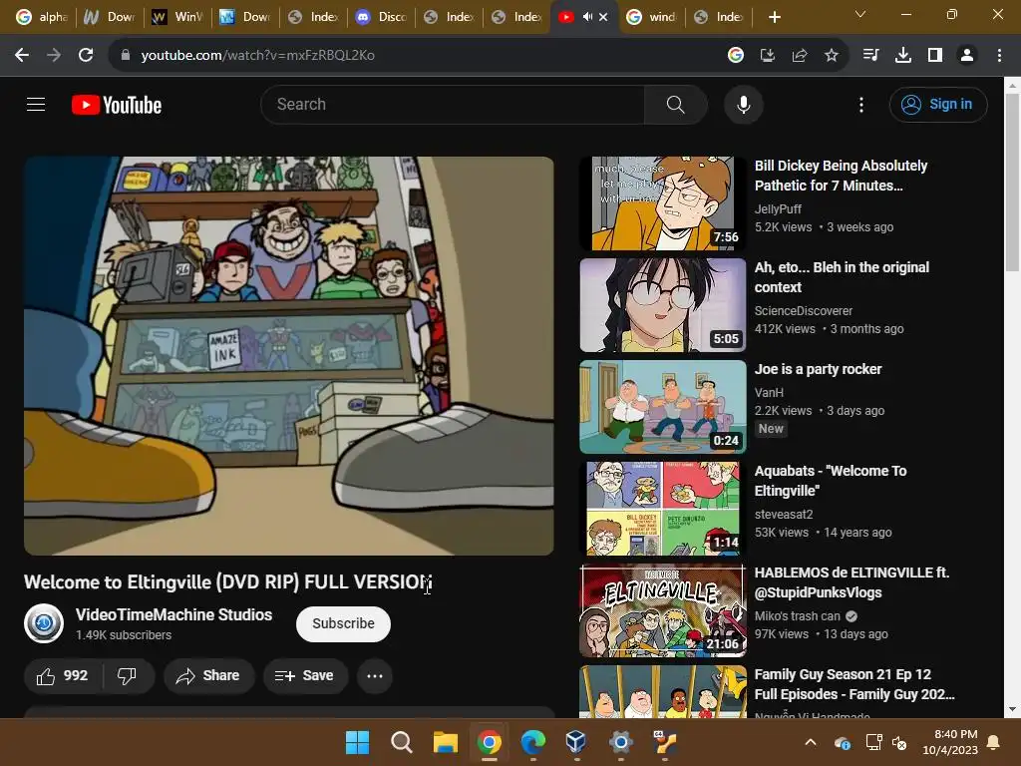Go to YouTube home via logo
The width and height of the screenshot is (1021, 766).
coord(117,105)
